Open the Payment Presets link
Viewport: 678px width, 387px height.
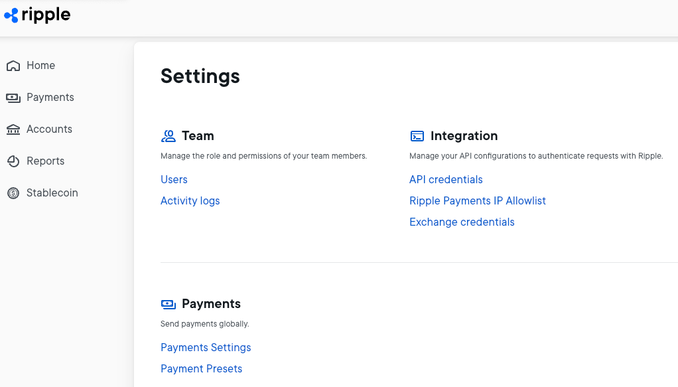click(x=201, y=369)
